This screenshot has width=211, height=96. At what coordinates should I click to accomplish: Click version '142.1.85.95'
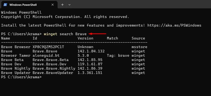90,60
